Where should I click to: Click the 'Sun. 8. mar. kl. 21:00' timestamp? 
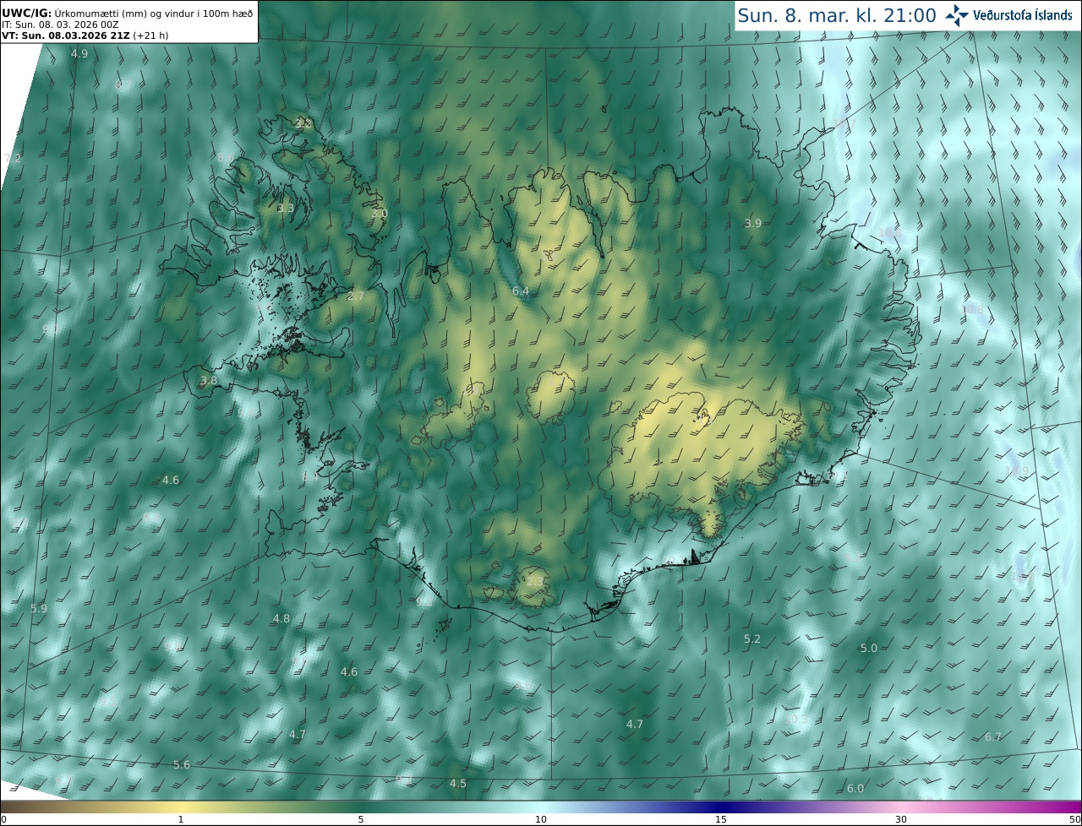point(837,15)
